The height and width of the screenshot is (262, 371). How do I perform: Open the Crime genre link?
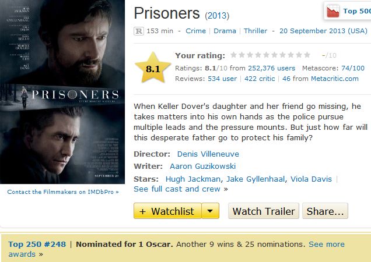click(195, 31)
